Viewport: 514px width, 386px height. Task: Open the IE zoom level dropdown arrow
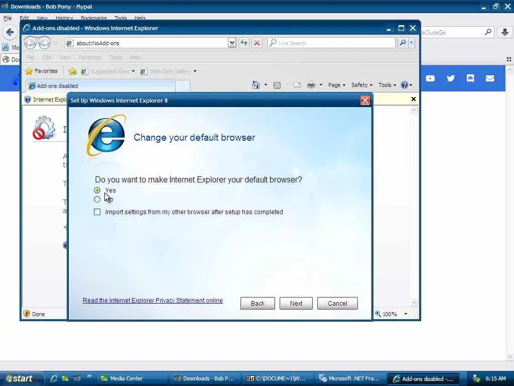click(406, 314)
